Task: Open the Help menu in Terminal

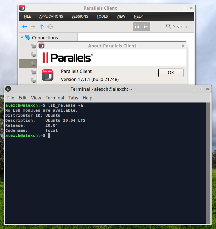Action: (x=87, y=98)
